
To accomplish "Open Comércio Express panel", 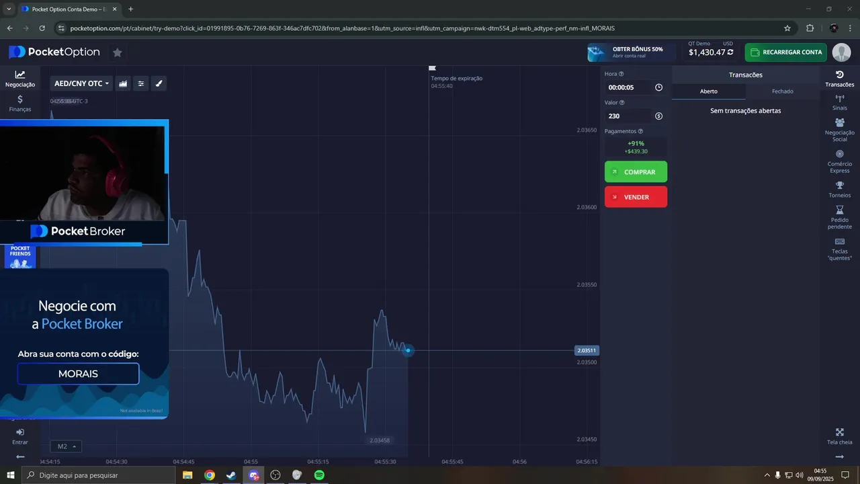I will coord(840,162).
